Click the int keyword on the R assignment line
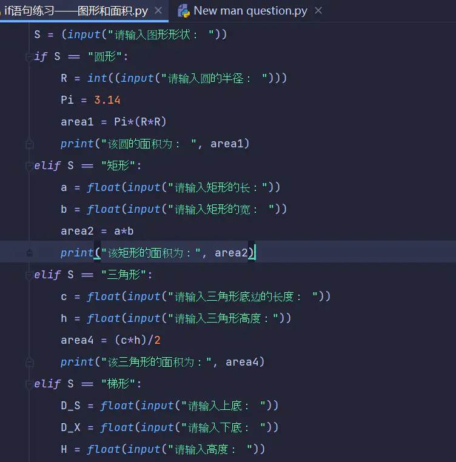456x462 pixels. pyautogui.click(x=97, y=78)
